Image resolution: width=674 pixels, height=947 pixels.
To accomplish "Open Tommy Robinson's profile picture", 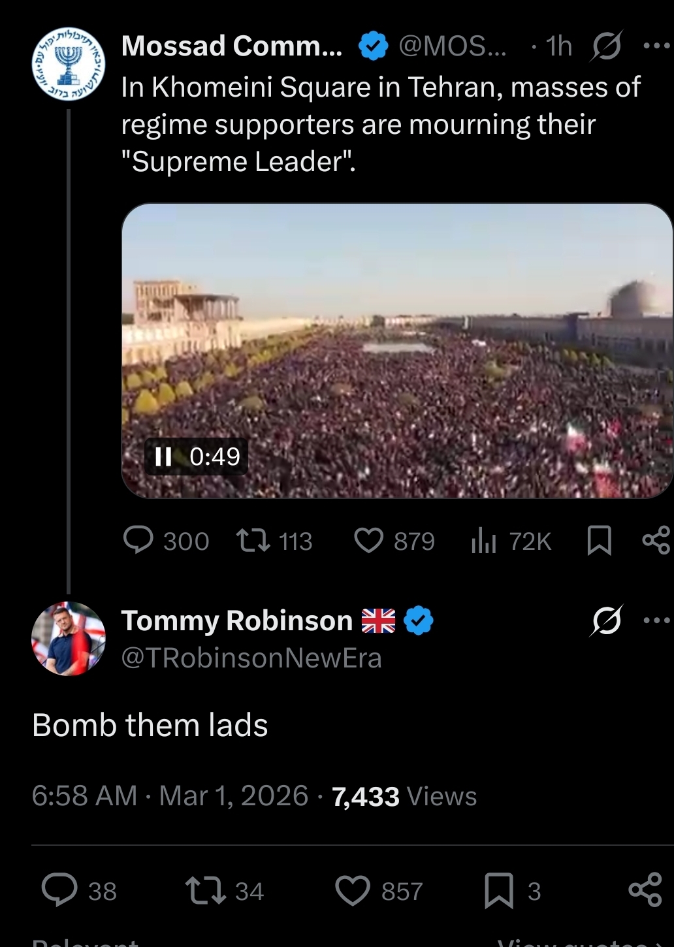I will (69, 638).
